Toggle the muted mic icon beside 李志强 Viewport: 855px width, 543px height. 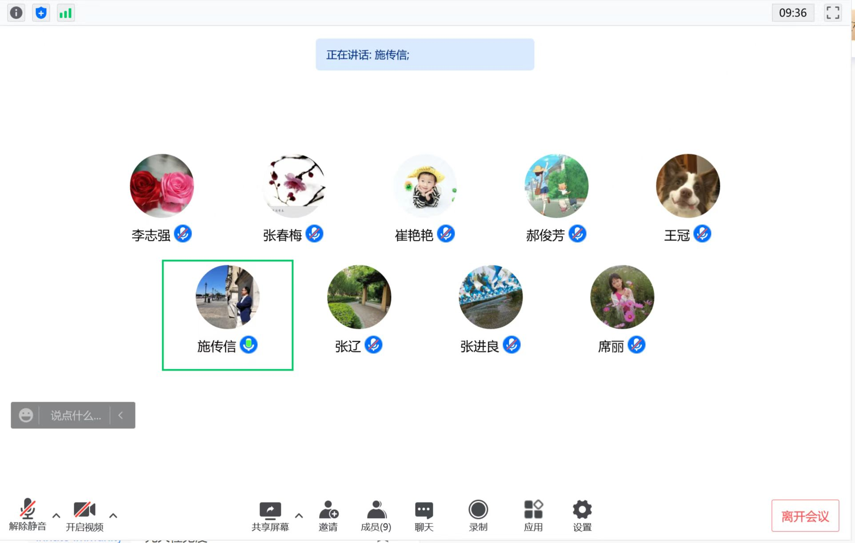pos(183,234)
